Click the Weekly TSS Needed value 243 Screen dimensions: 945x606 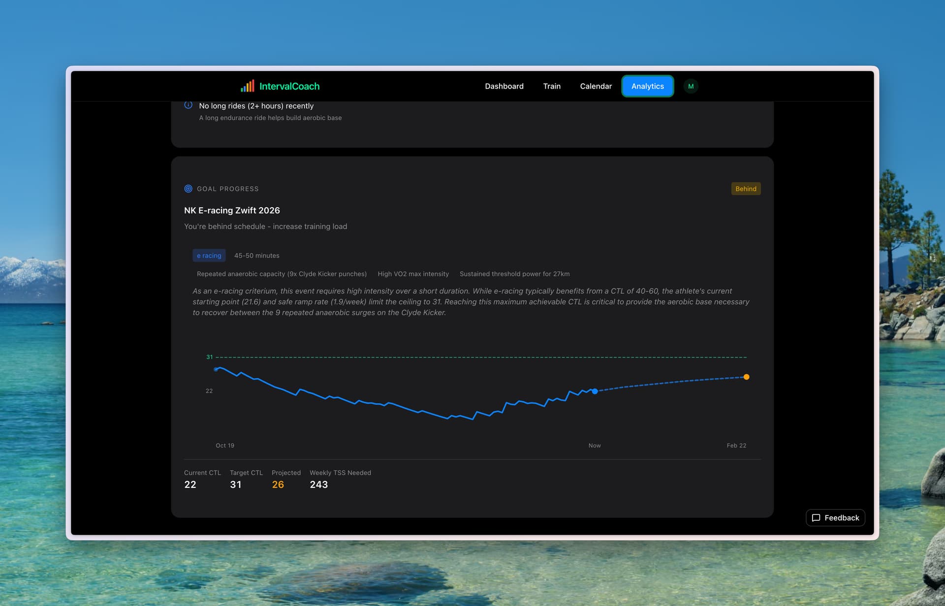318,484
